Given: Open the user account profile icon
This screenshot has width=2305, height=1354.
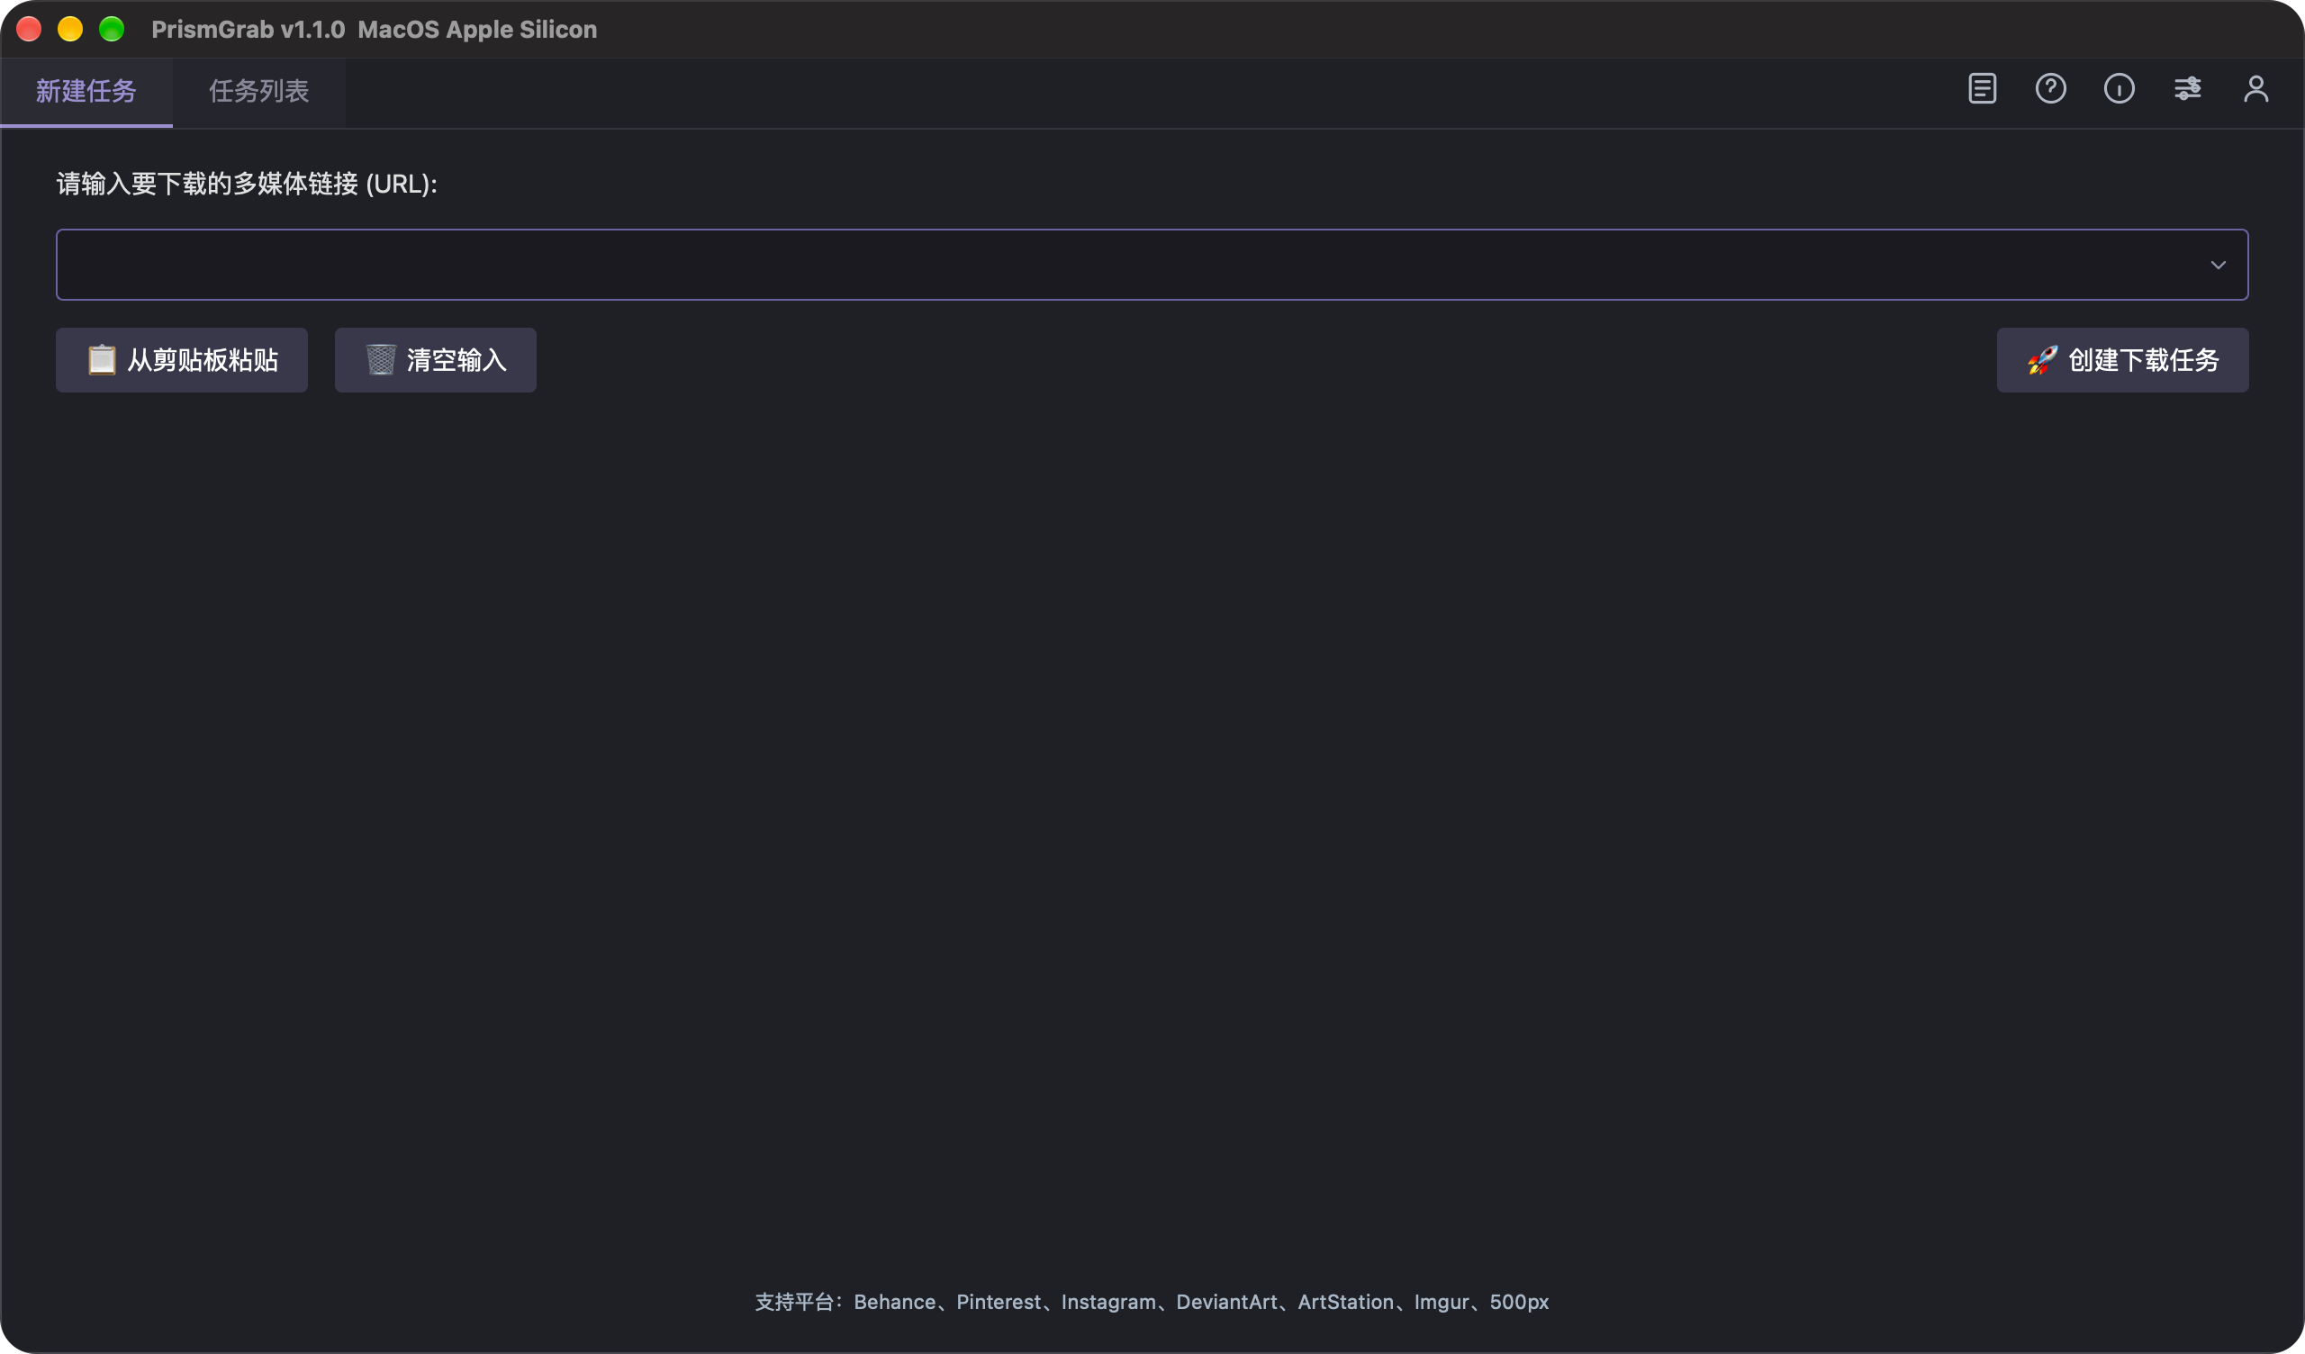Looking at the screenshot, I should click(x=2256, y=89).
